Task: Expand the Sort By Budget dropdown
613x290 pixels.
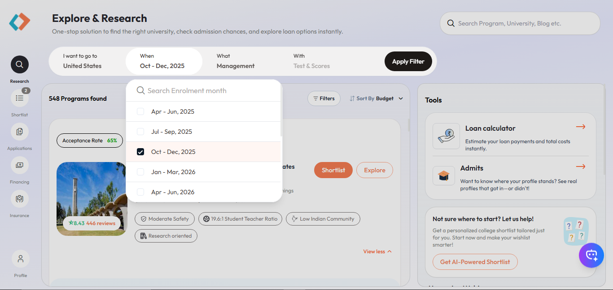Action: point(377,98)
